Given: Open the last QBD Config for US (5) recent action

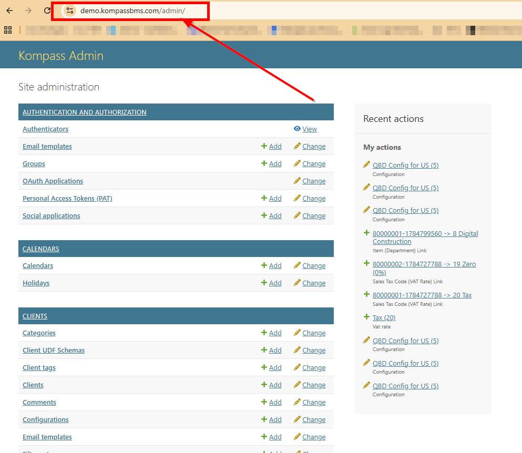Looking at the screenshot, I should click(x=405, y=386).
